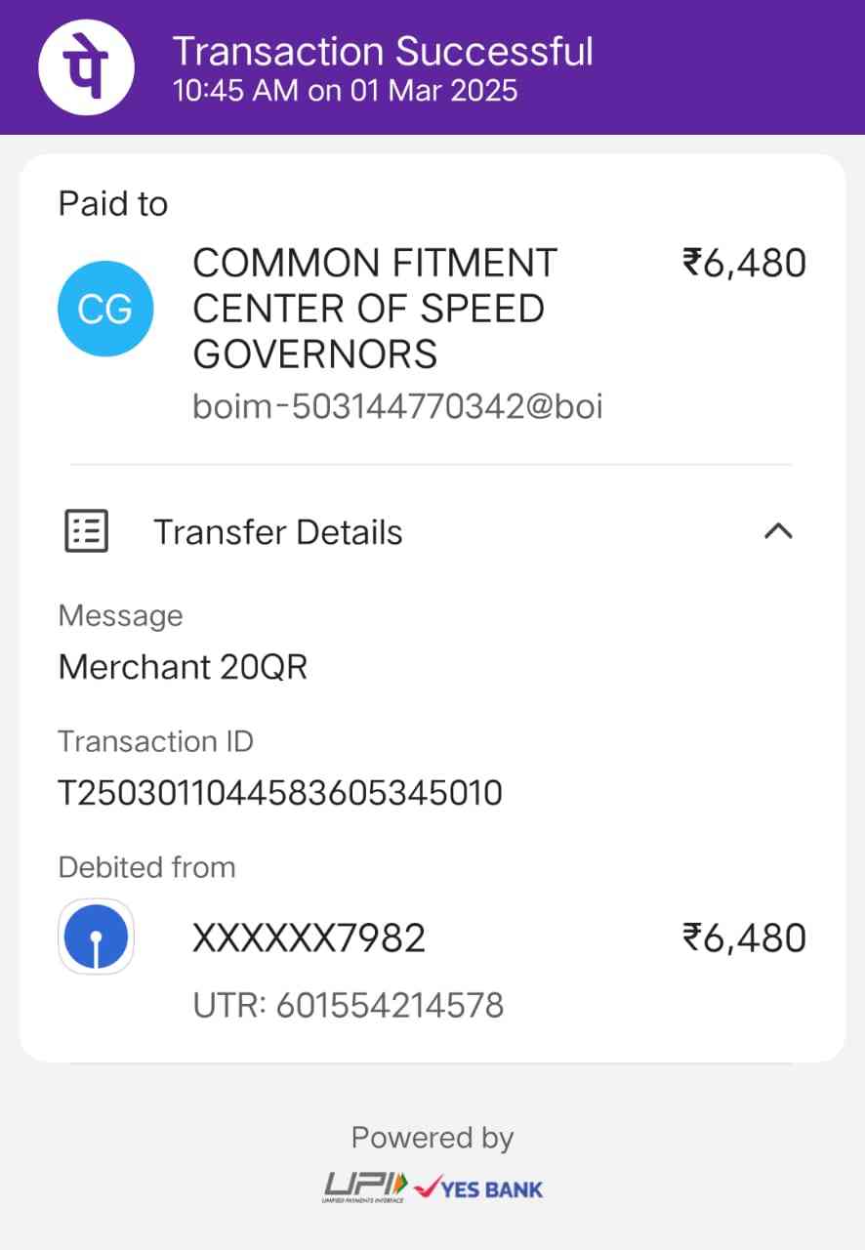865x1250 pixels.
Task: Tap the UPI logo
Action: point(364,1187)
